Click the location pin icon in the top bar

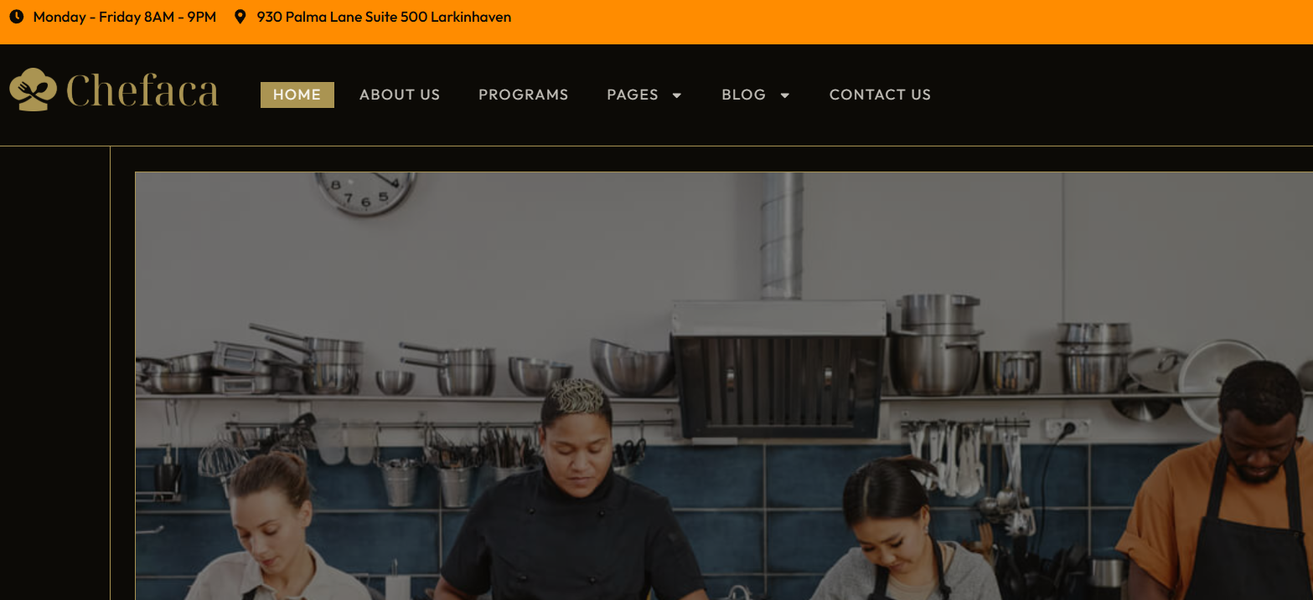tap(240, 17)
